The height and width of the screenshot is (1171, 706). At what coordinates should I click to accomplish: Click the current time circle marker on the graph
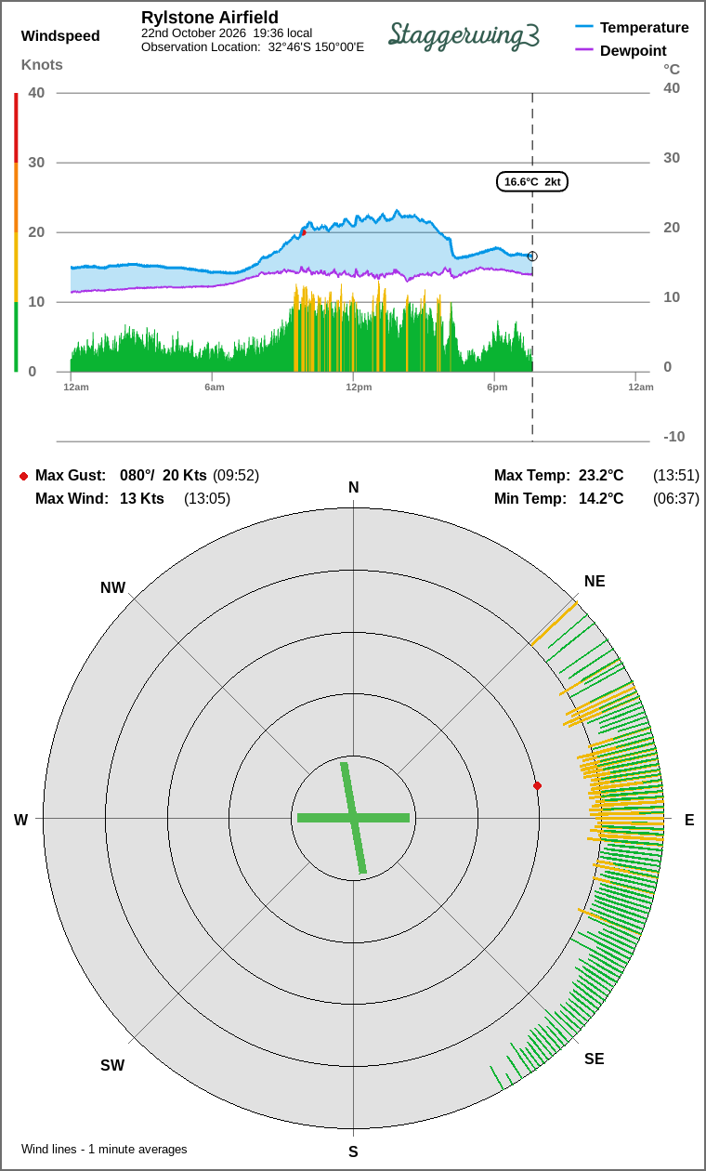coord(532,257)
